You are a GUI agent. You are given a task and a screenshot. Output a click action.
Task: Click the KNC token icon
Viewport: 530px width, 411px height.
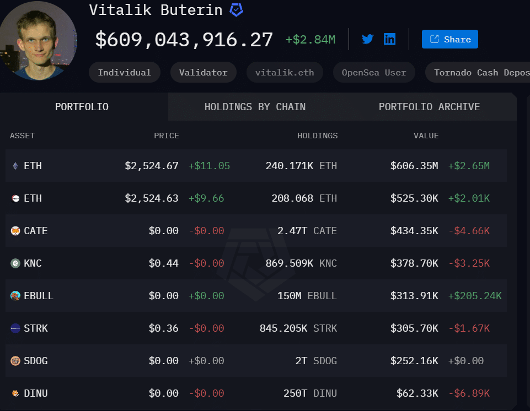tap(15, 263)
